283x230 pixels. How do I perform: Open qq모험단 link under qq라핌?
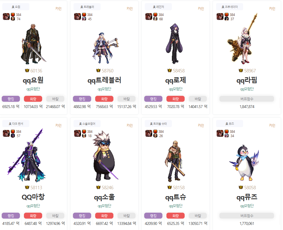247,89
